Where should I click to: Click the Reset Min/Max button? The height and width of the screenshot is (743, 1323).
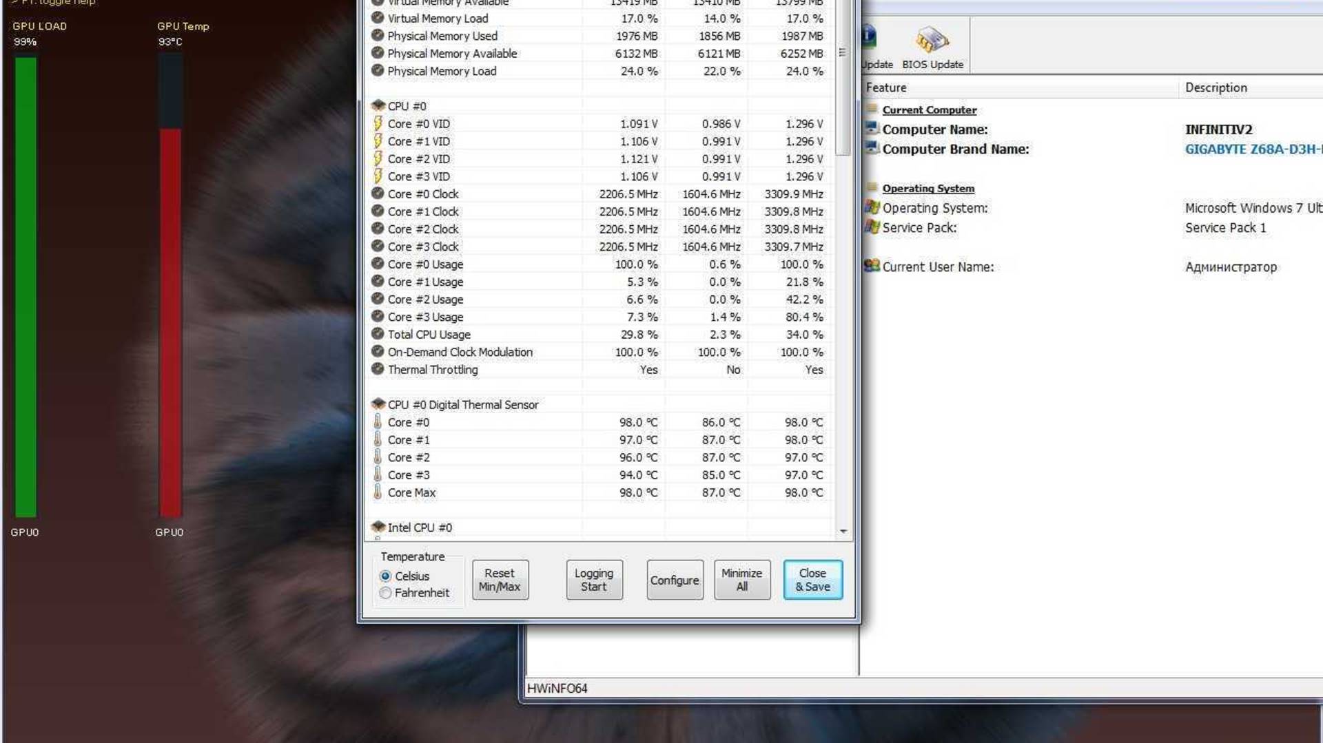pos(500,580)
